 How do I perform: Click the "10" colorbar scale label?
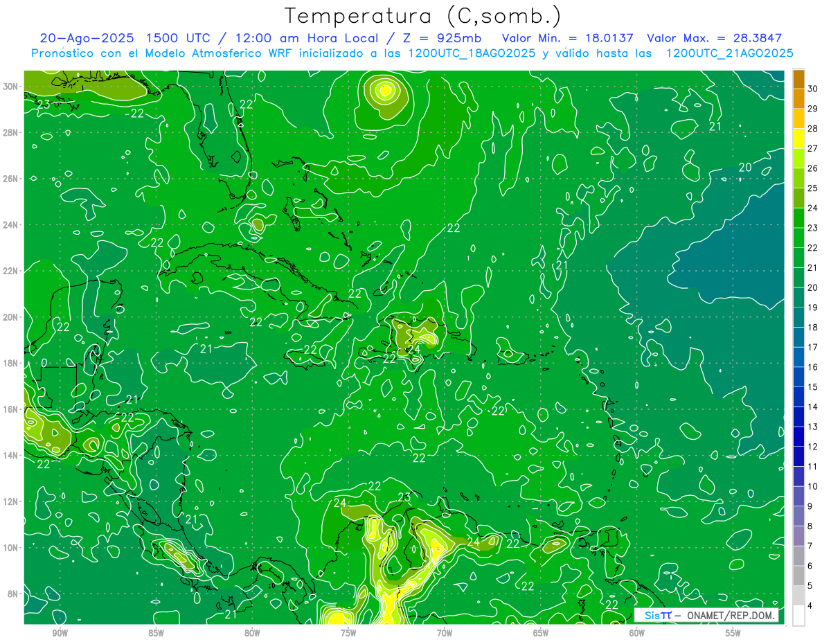click(812, 487)
